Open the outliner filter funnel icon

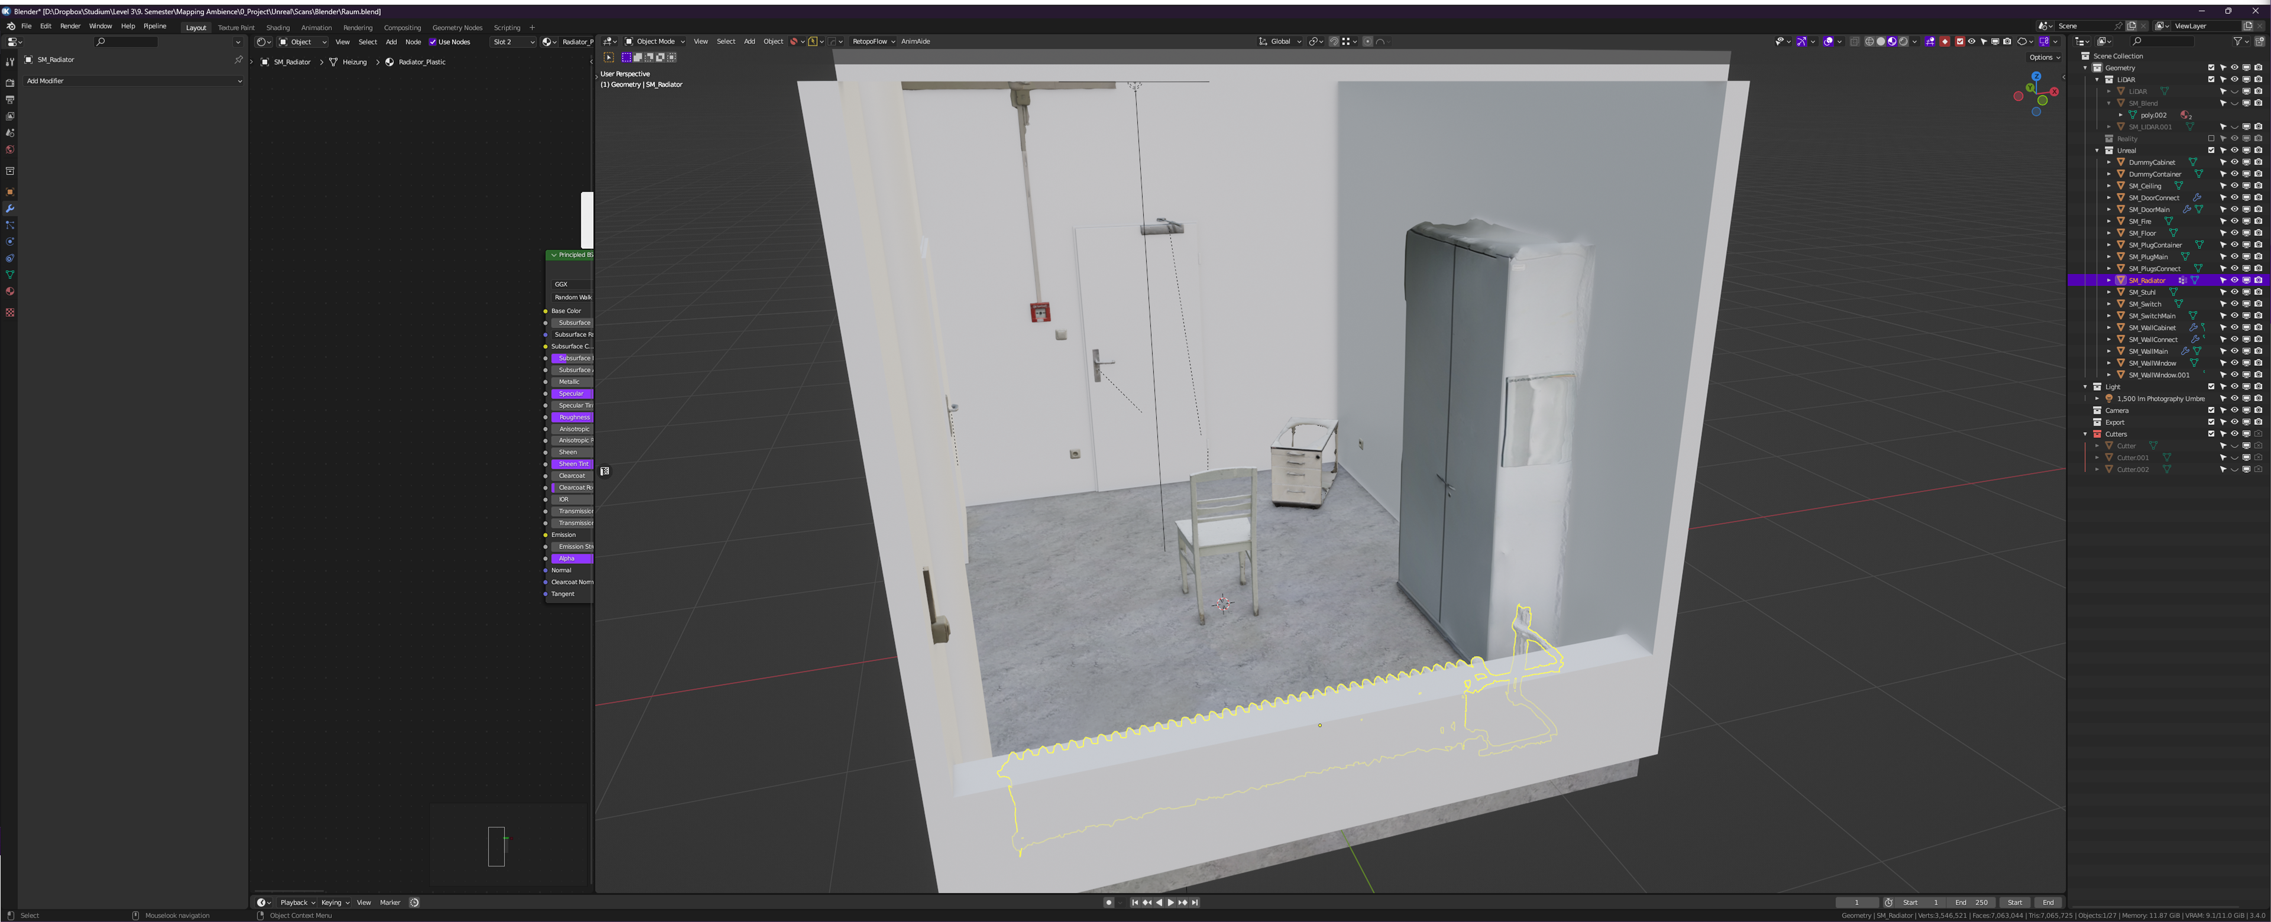(x=2237, y=41)
